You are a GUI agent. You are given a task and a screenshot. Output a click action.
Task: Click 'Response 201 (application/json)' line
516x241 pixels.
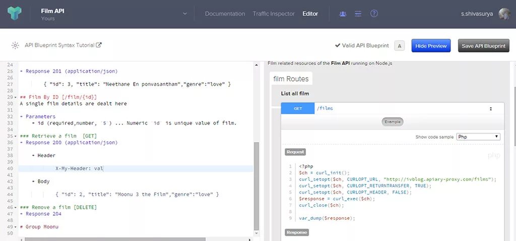coord(69,71)
